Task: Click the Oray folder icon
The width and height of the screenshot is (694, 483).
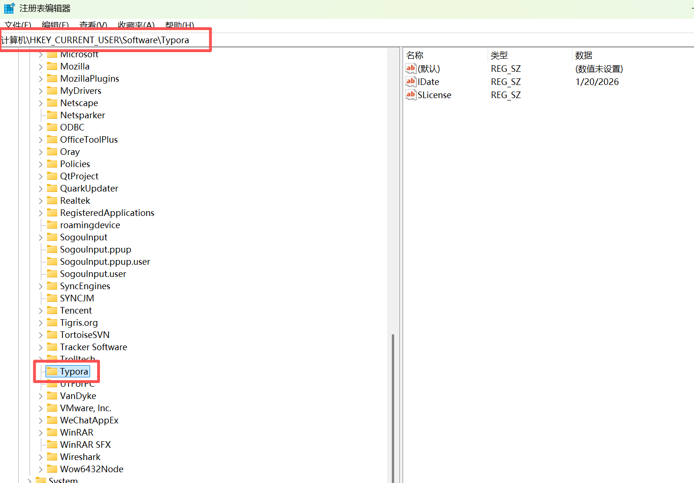Action: pyautogui.click(x=52, y=152)
